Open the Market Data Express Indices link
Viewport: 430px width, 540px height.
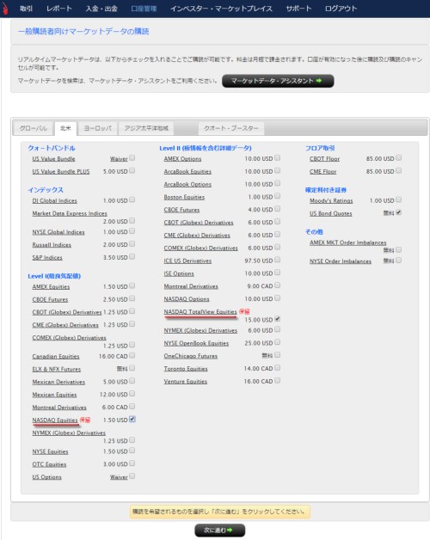click(x=70, y=213)
